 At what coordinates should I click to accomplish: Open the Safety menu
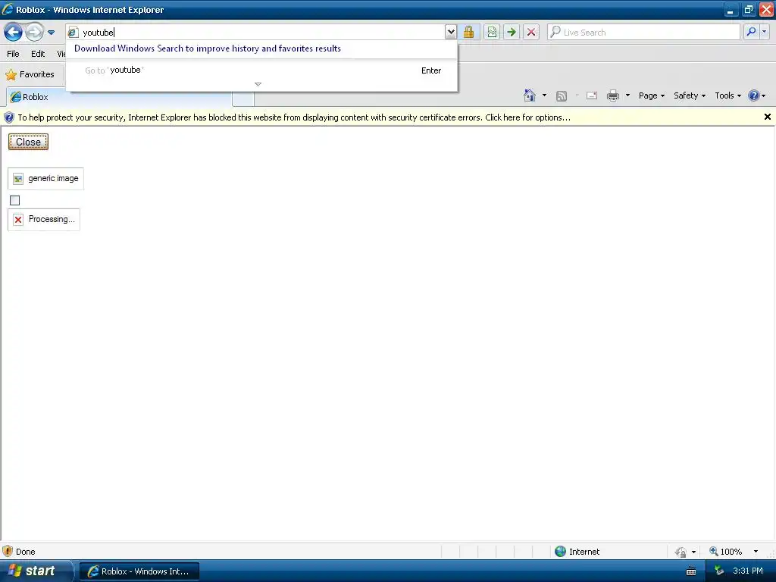(x=690, y=96)
